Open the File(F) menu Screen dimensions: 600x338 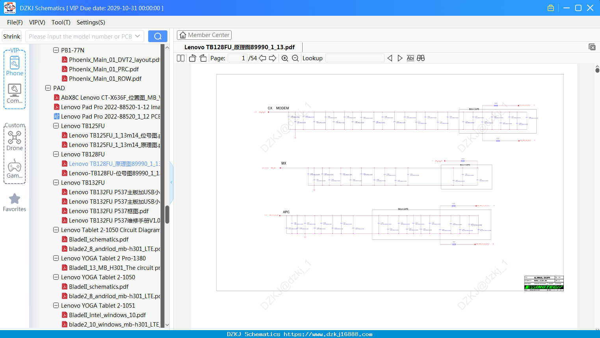pos(15,22)
